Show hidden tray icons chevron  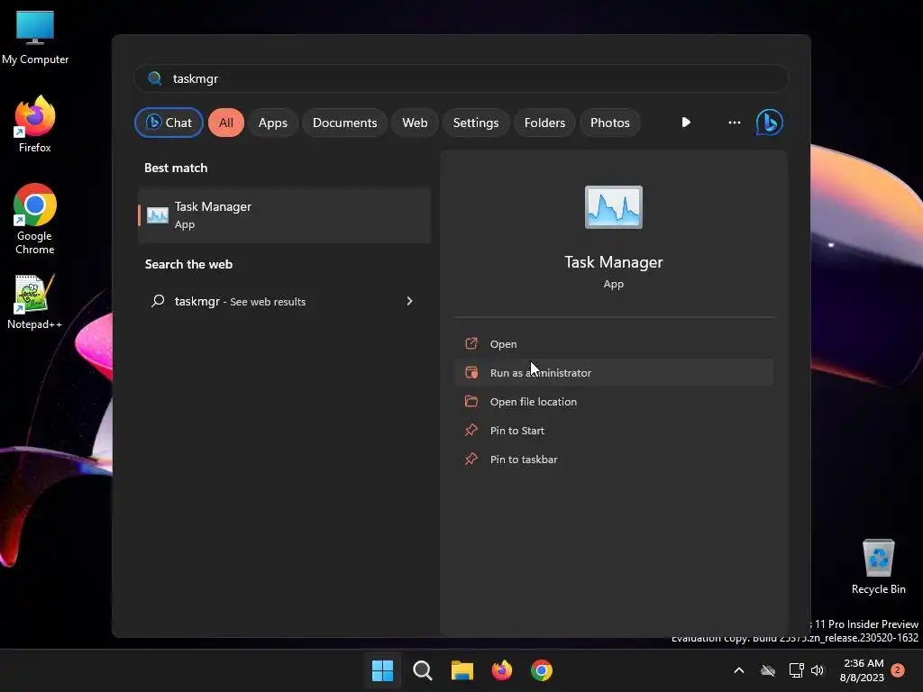click(x=739, y=670)
